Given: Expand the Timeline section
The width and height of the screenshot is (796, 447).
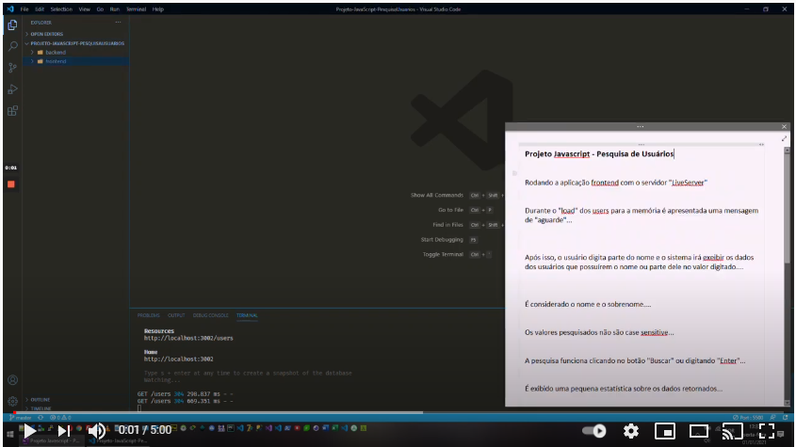Looking at the screenshot, I should (x=76, y=408).
